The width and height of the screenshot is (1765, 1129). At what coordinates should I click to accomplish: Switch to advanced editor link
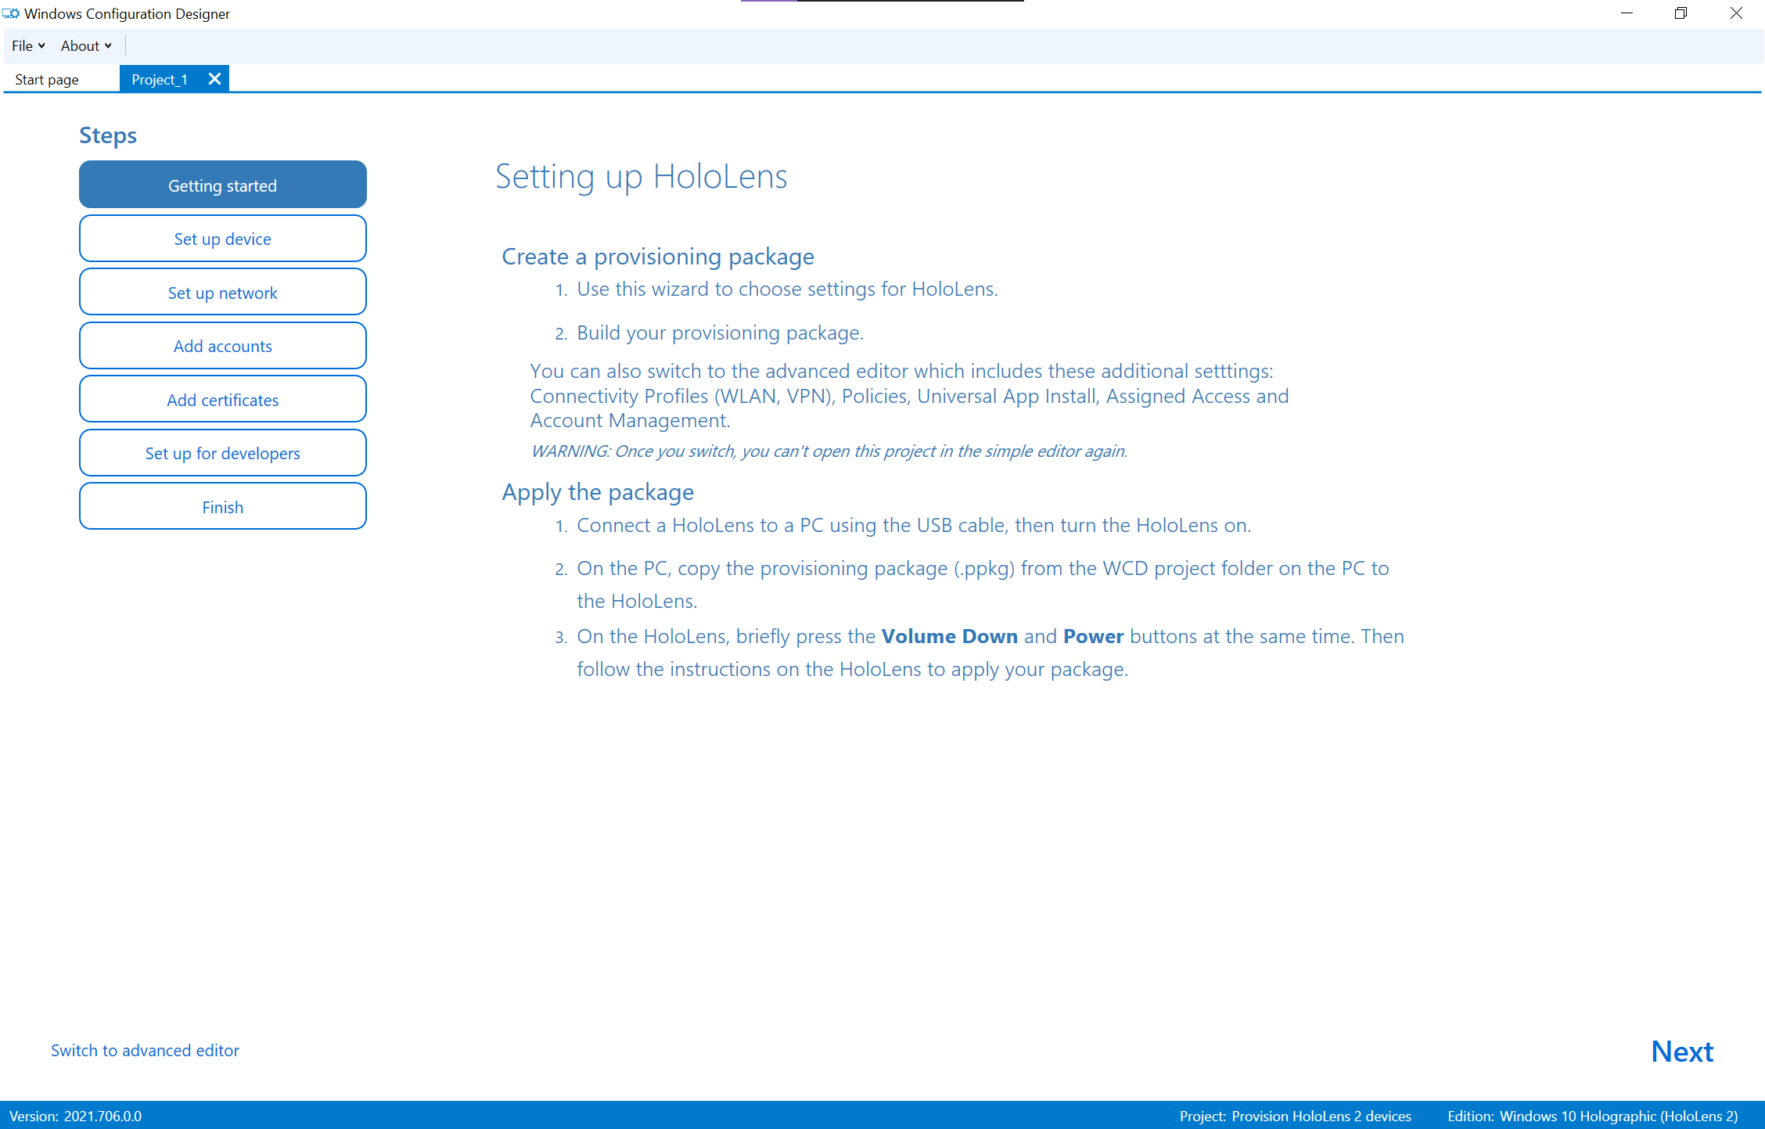pos(144,1051)
